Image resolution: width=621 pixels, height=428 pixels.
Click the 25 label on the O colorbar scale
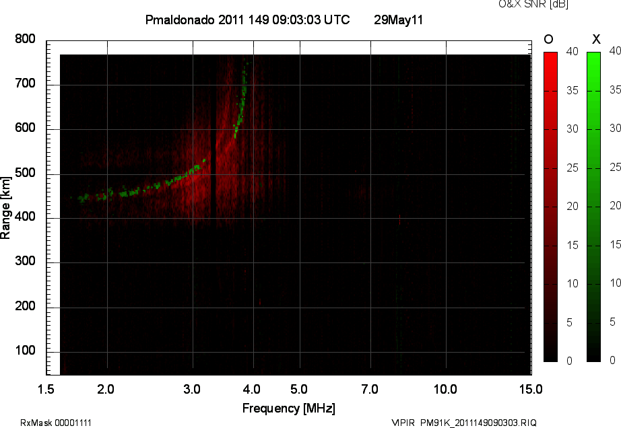click(x=573, y=168)
